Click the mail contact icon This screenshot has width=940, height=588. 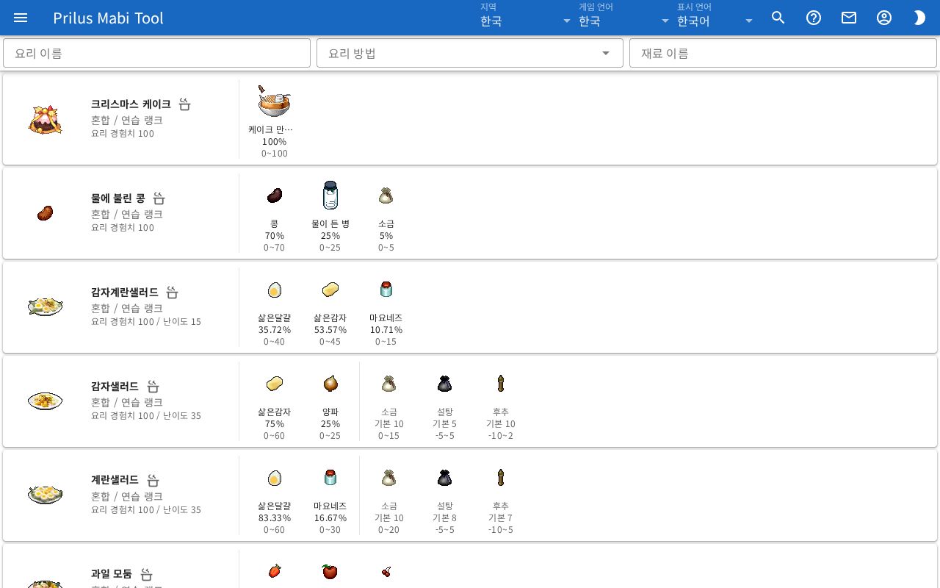(x=849, y=18)
